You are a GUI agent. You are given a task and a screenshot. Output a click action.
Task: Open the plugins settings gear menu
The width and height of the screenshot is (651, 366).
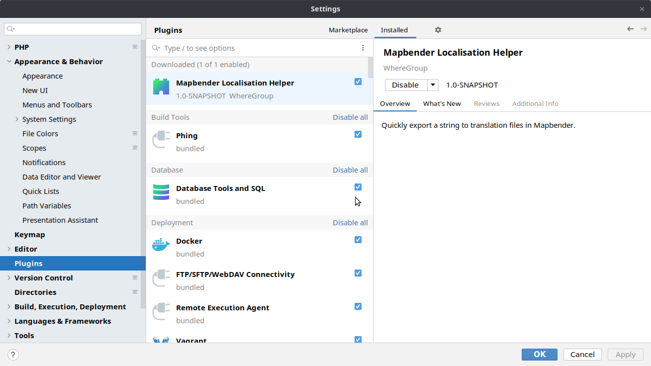tap(438, 30)
